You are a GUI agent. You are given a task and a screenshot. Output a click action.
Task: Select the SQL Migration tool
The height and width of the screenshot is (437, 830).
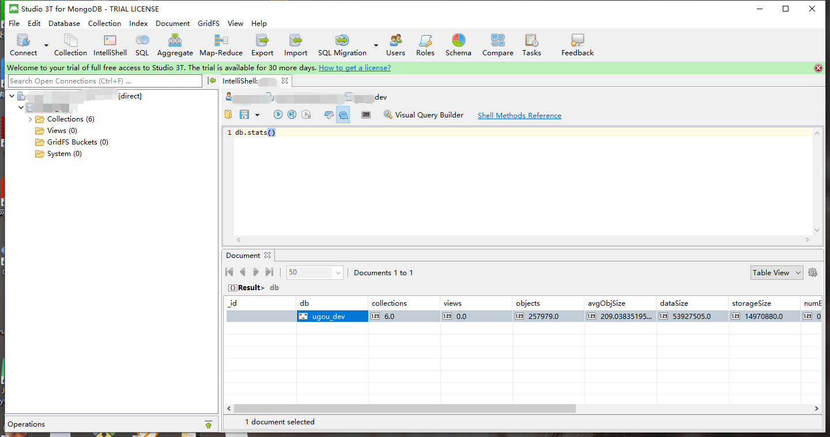[x=342, y=45]
